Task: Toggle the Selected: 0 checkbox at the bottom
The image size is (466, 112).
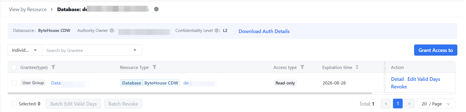Action: point(14,104)
